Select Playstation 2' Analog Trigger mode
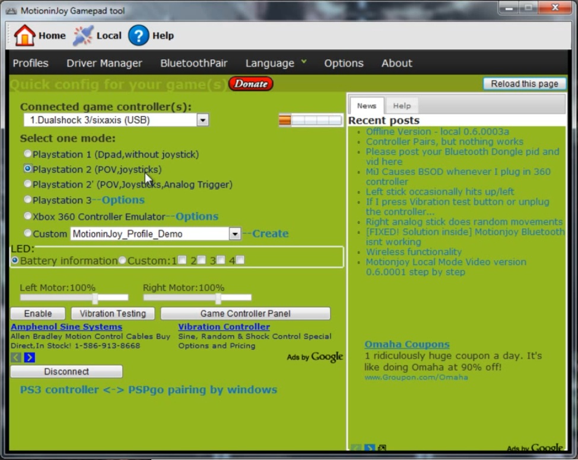 pos(28,183)
